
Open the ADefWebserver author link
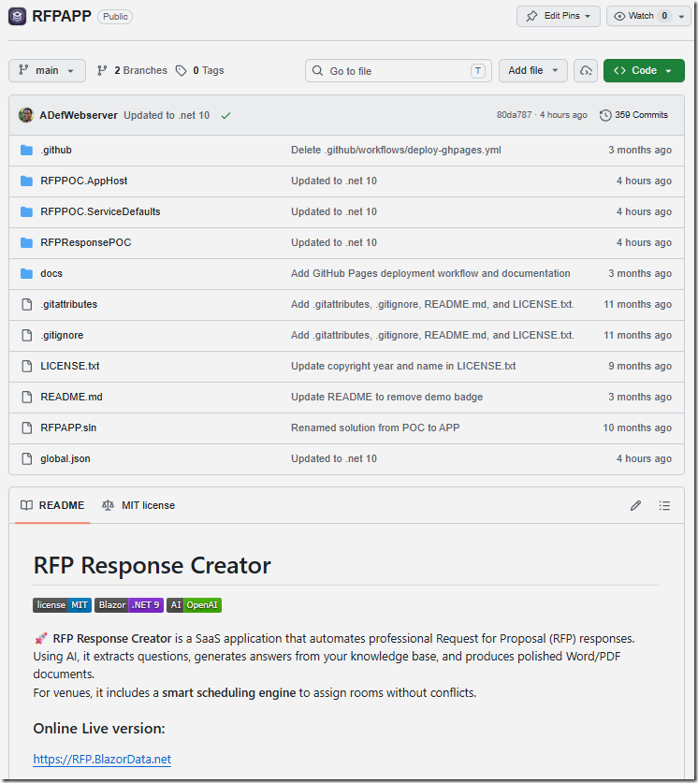tap(79, 115)
